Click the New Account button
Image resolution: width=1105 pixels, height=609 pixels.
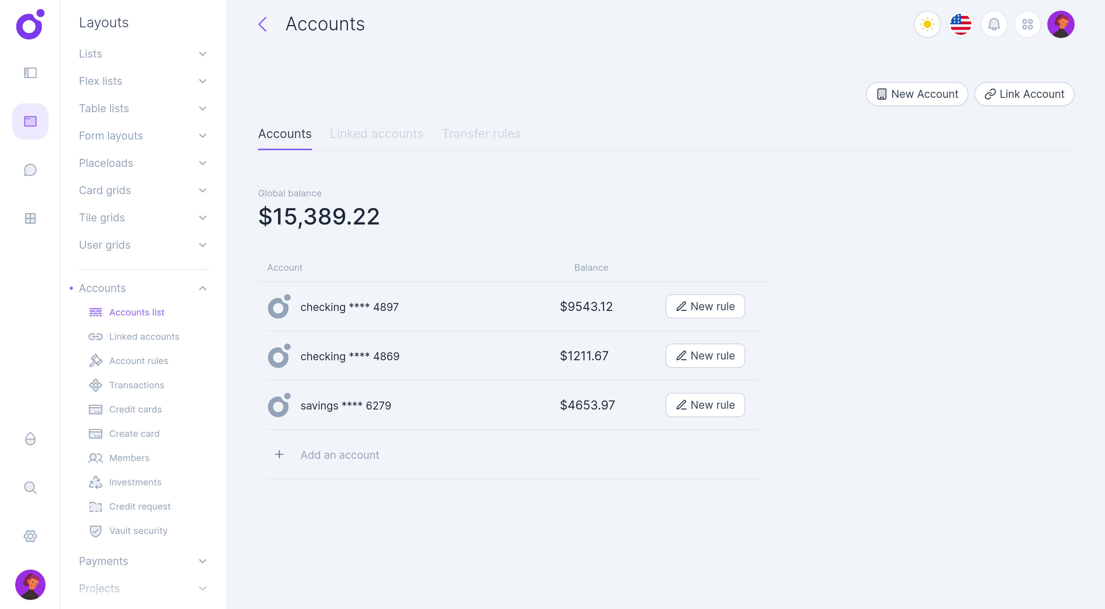917,94
